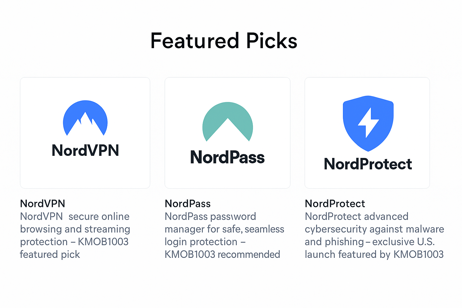Select the Featured Picks heading

[224, 41]
